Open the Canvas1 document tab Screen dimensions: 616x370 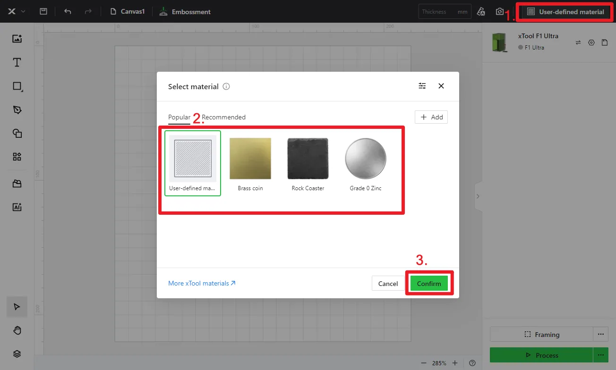(127, 11)
